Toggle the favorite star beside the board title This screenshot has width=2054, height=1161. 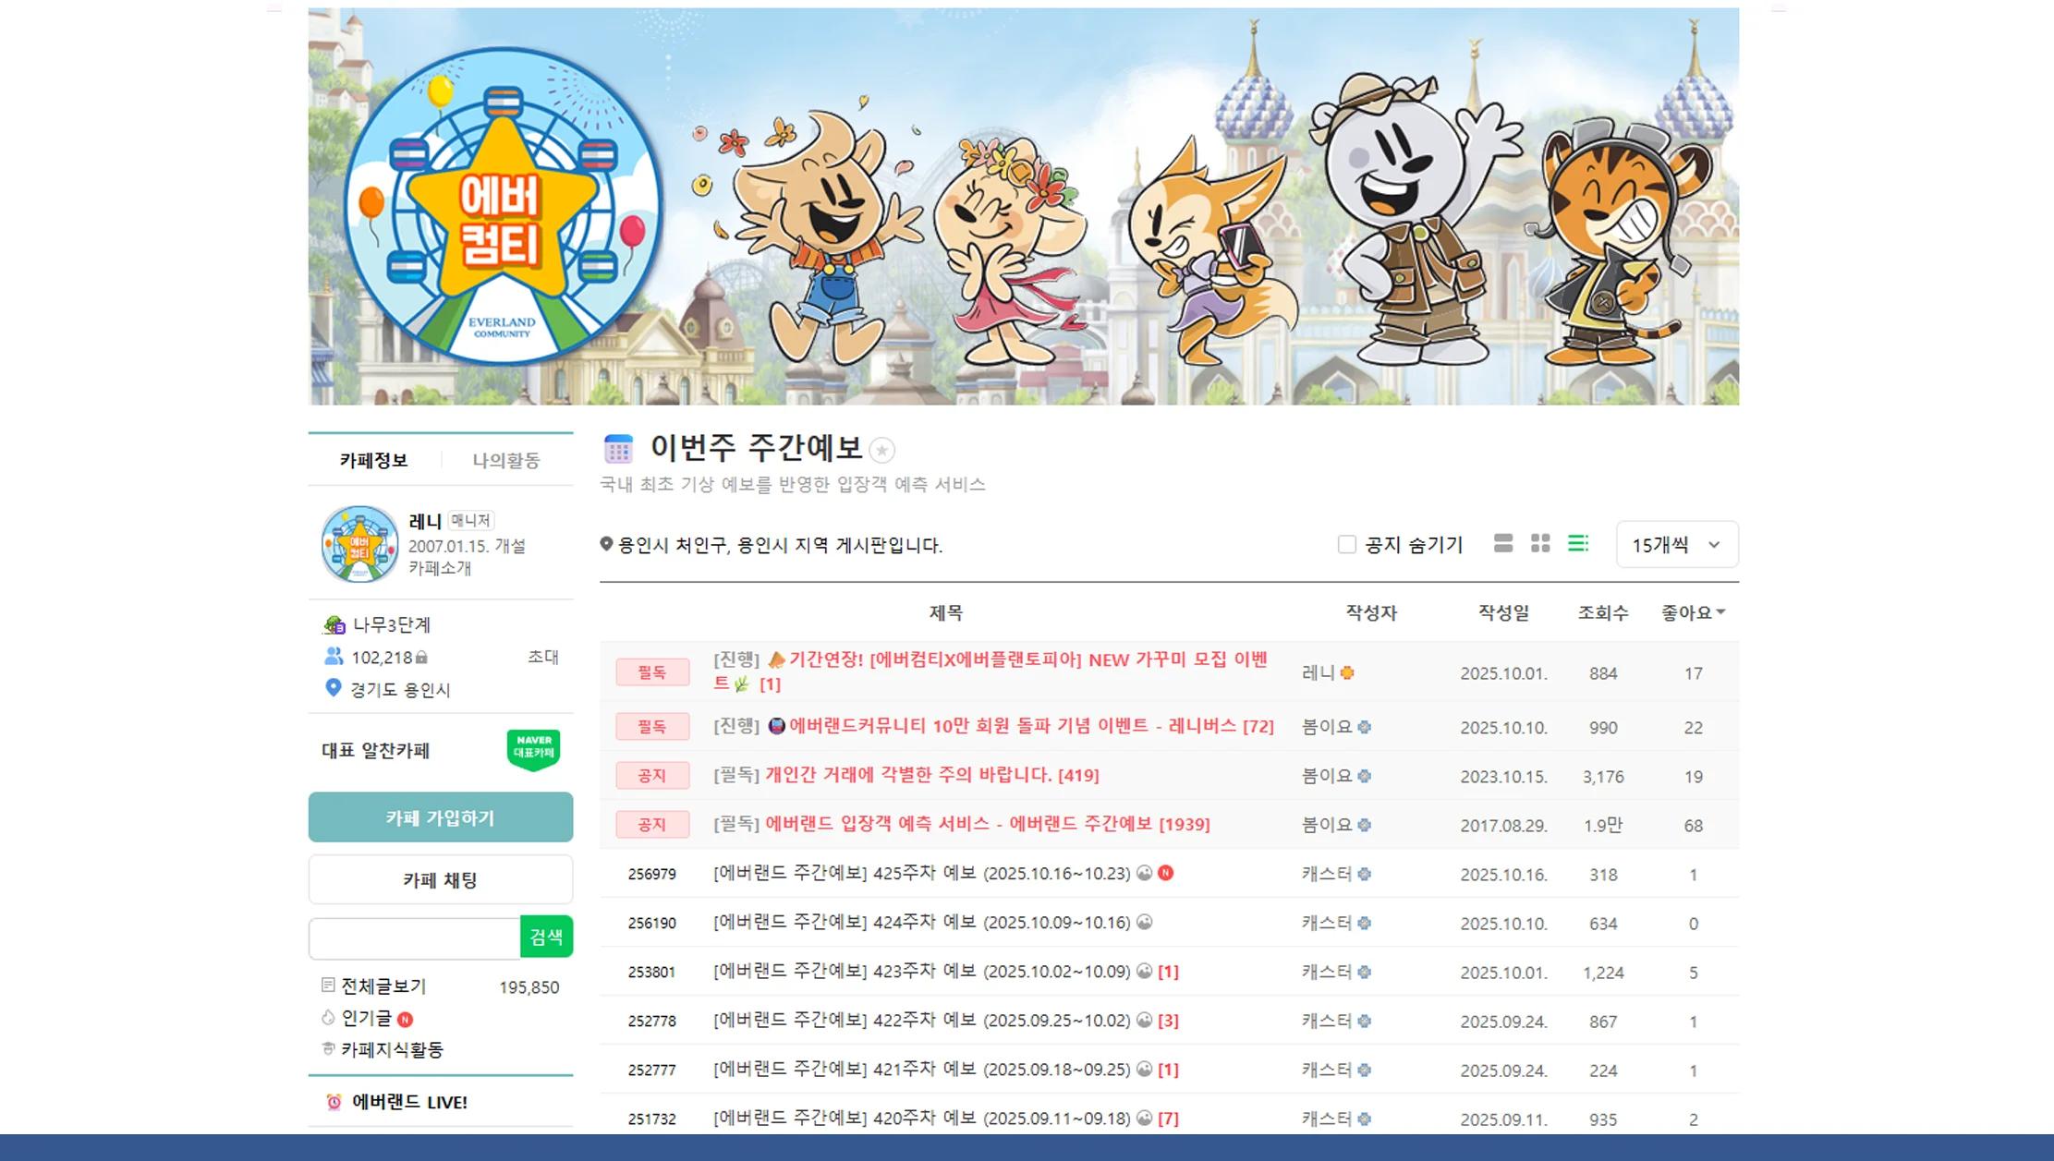pyautogui.click(x=883, y=450)
